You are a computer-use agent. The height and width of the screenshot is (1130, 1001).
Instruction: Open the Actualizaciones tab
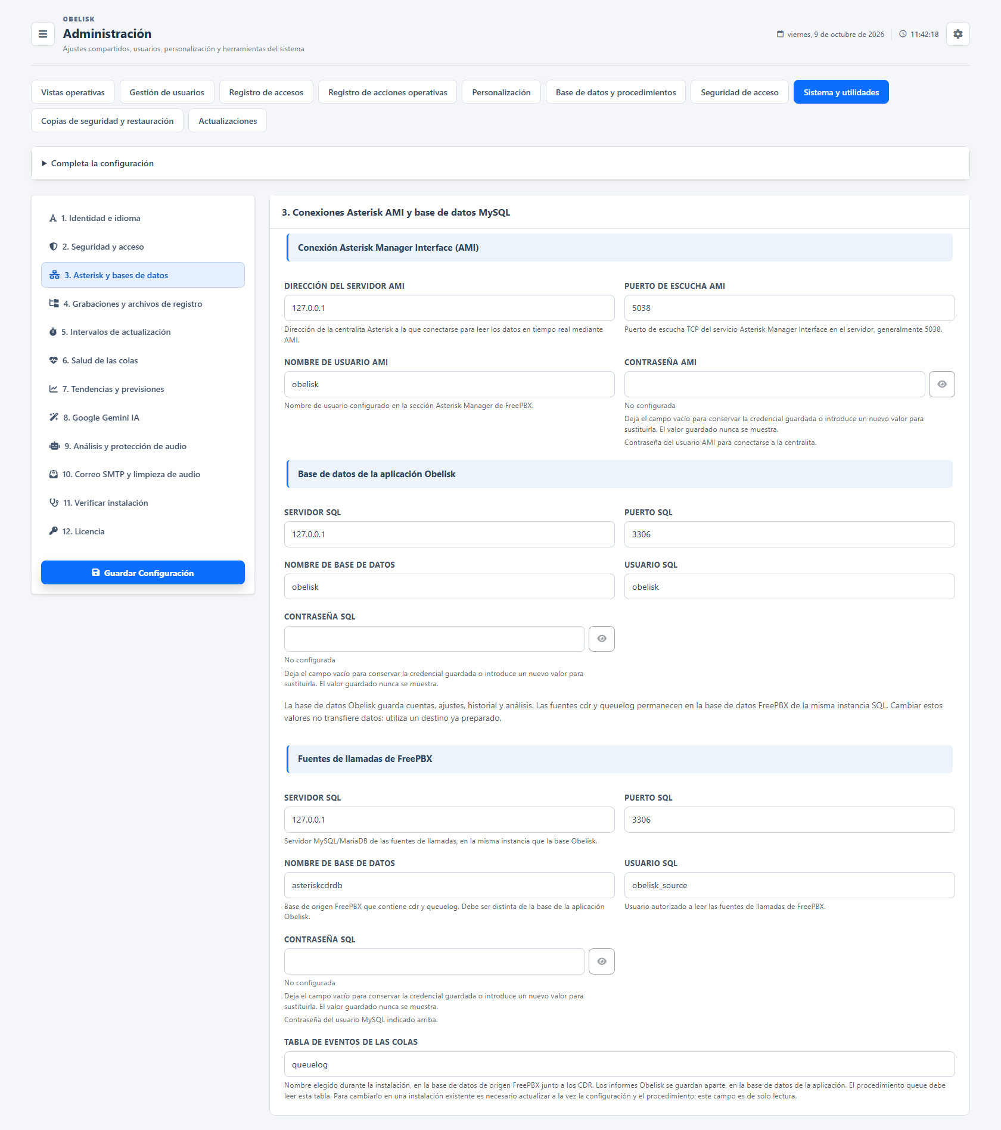coord(228,121)
